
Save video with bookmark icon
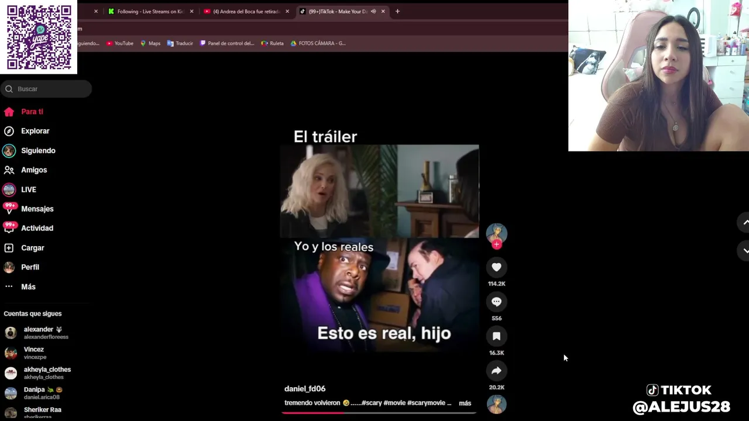(496, 336)
